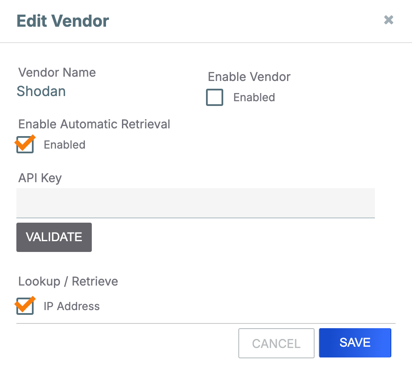
Task: Click the Vendor Name field label
Action: point(57,72)
